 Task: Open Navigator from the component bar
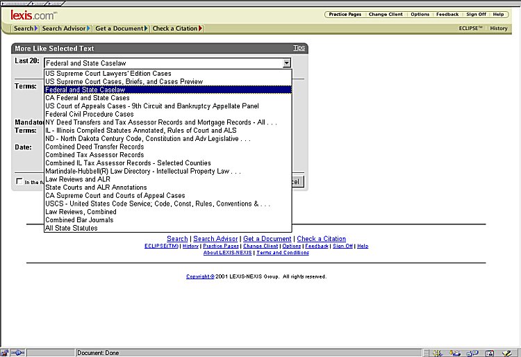click(438, 353)
